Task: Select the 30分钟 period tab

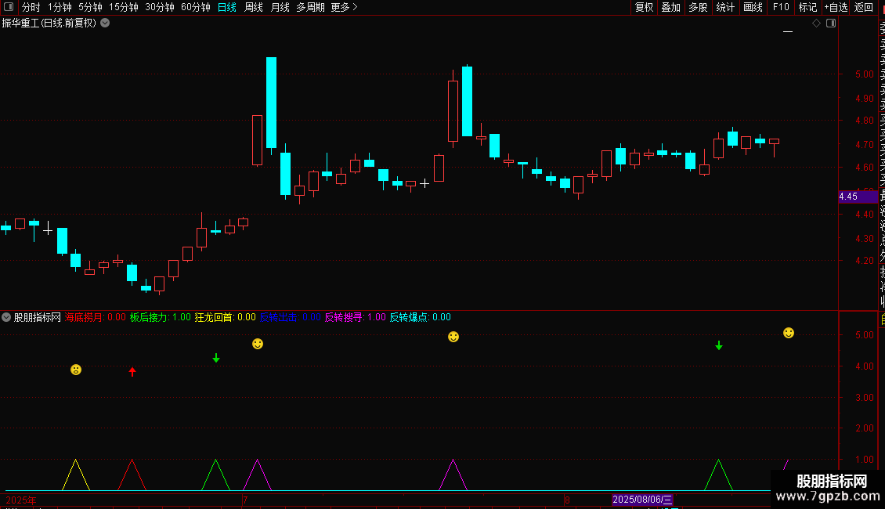Action: (160, 7)
